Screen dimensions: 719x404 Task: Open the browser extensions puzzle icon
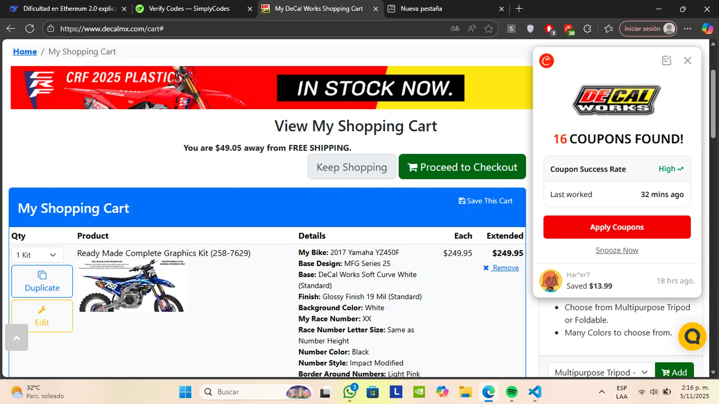(x=587, y=29)
